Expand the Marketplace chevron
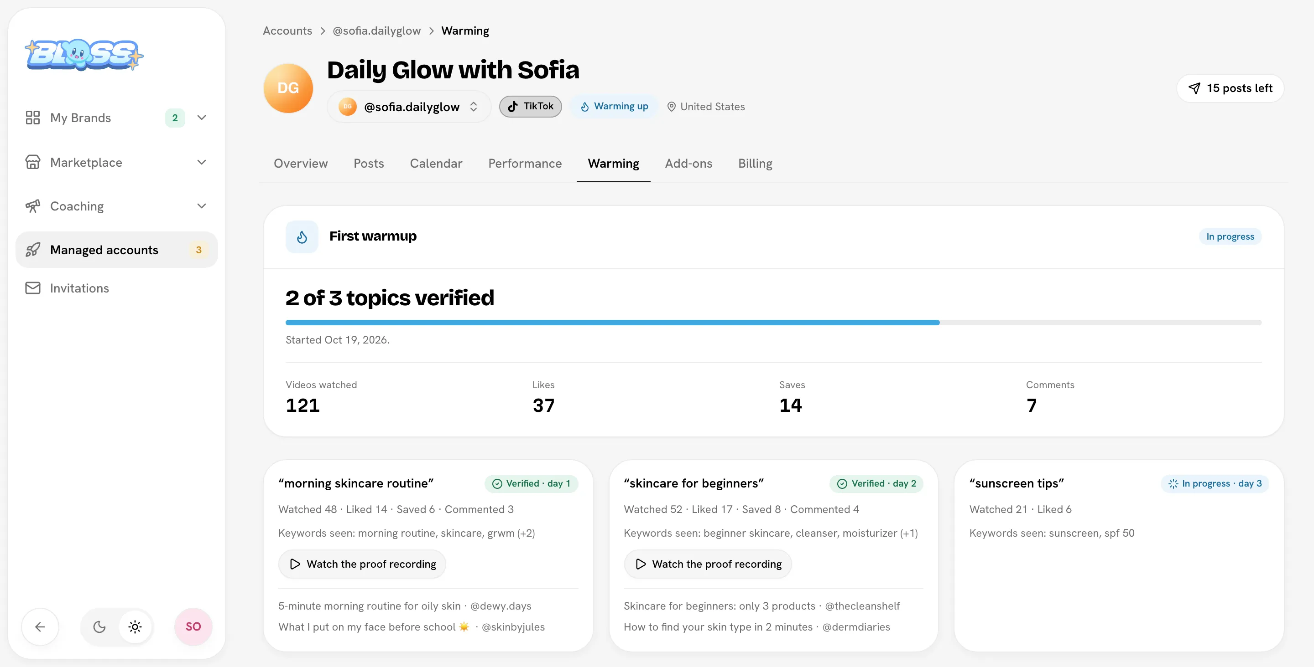 tap(202, 162)
